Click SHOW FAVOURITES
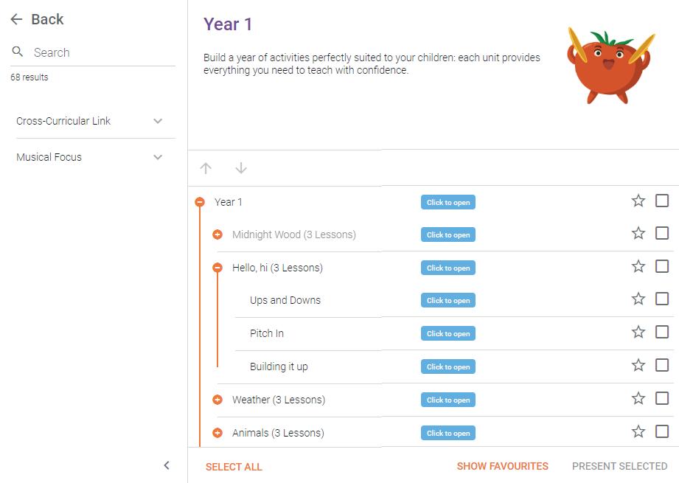 (502, 466)
